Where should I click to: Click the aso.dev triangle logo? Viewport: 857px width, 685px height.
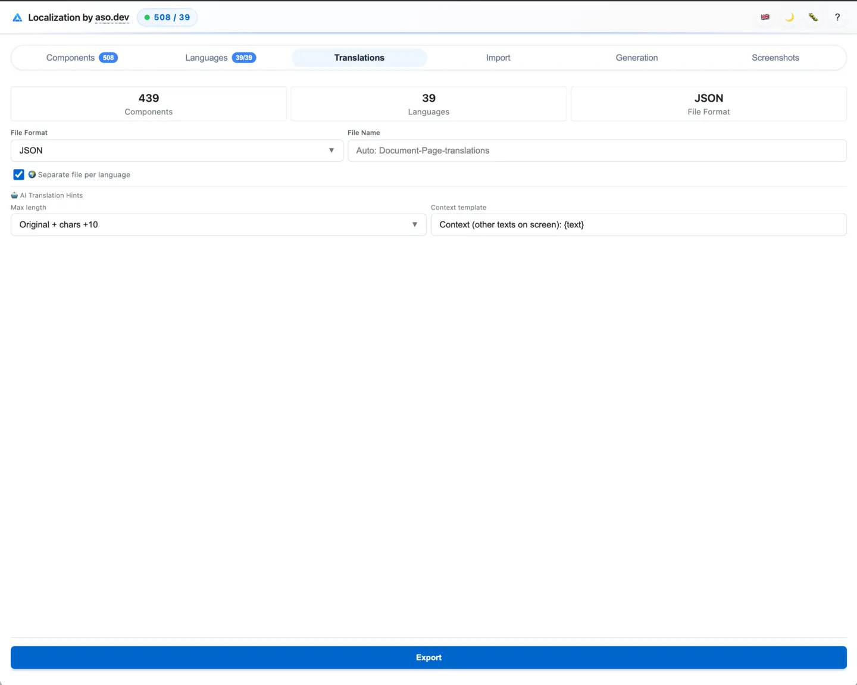(17, 17)
